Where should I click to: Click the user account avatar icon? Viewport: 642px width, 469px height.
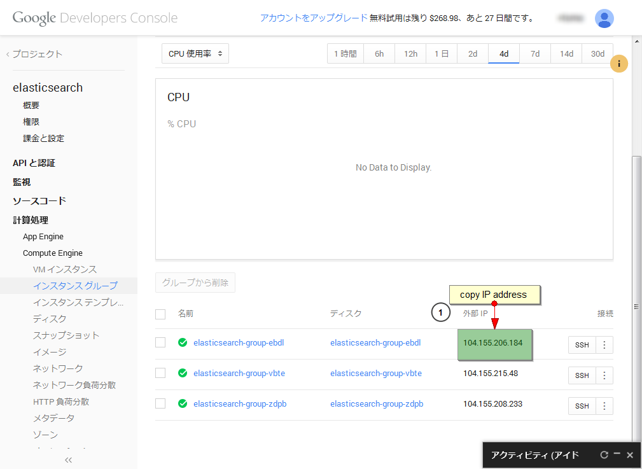(x=604, y=18)
